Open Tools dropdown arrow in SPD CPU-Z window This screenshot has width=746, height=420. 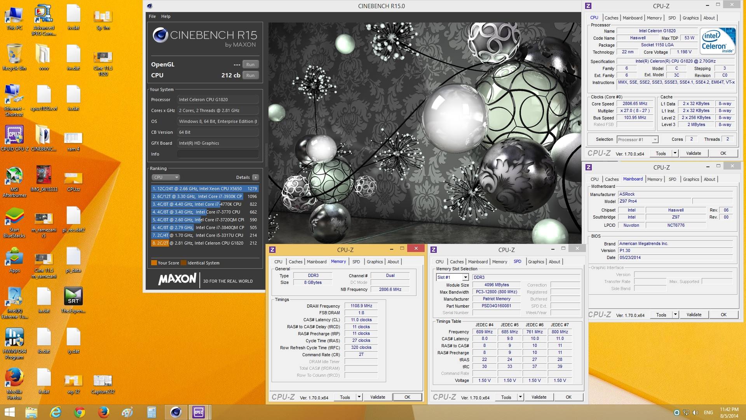[x=520, y=397]
